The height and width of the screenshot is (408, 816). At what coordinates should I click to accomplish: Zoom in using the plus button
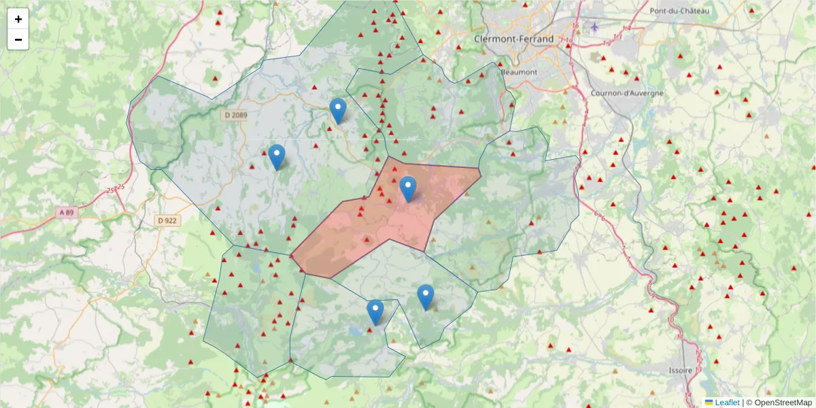tap(18, 18)
